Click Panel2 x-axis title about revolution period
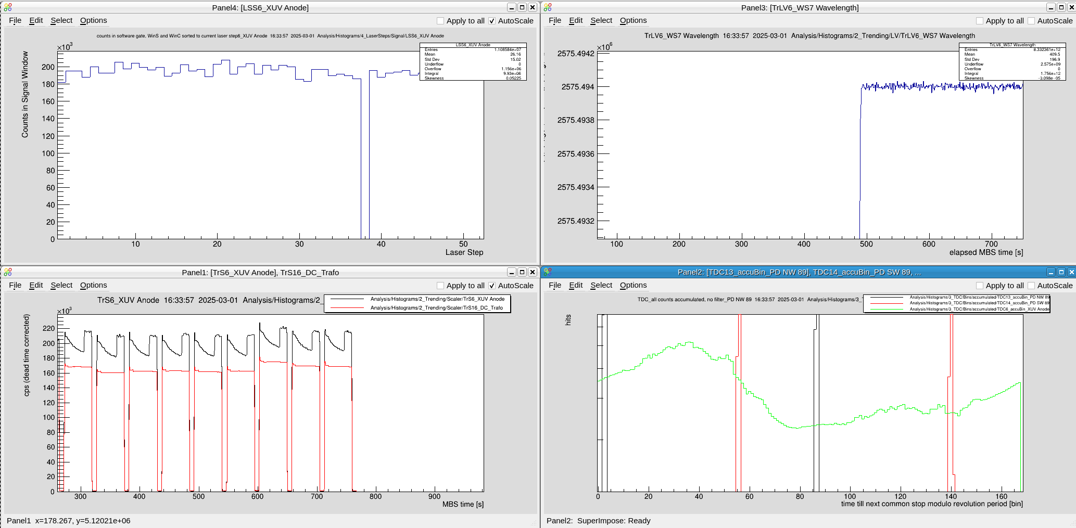The height and width of the screenshot is (528, 1076). point(932,504)
